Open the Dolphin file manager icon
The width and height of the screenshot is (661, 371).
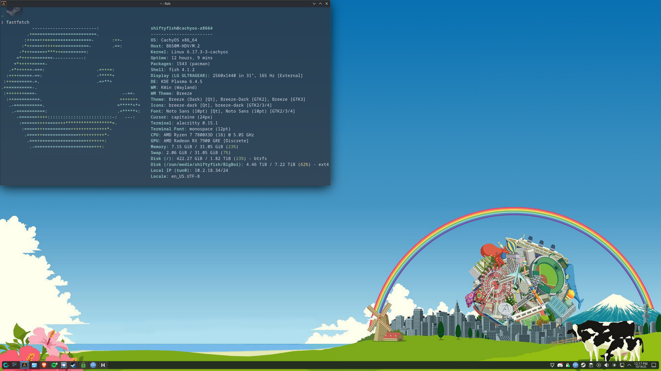coord(34,365)
